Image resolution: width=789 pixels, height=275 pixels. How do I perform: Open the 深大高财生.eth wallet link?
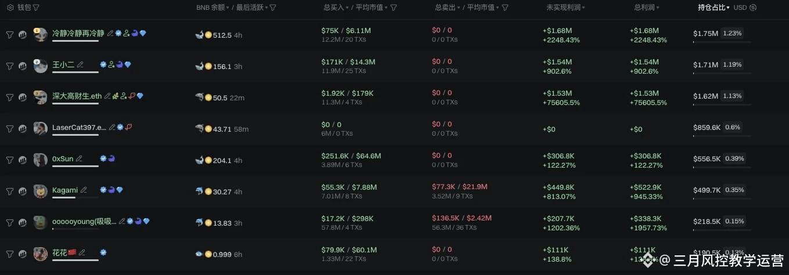click(77, 96)
